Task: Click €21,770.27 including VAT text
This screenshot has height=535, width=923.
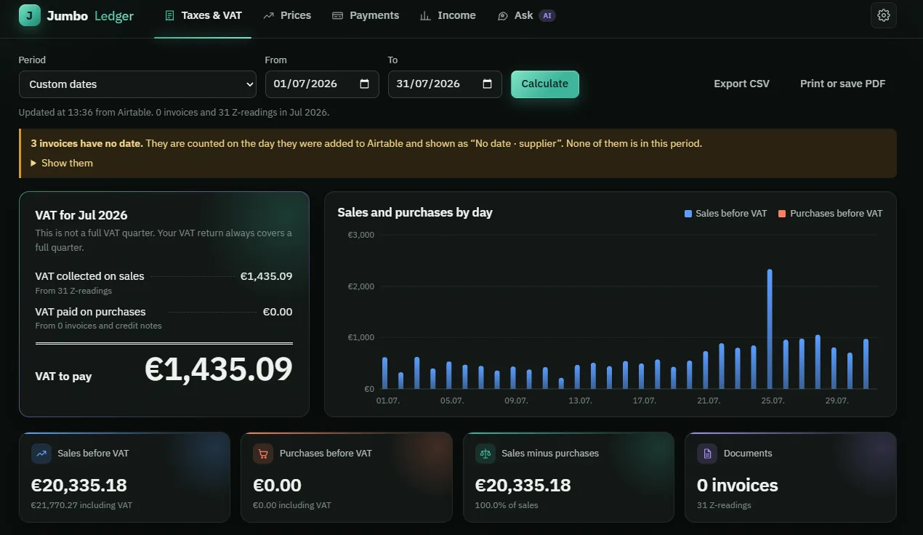Action: (81, 505)
